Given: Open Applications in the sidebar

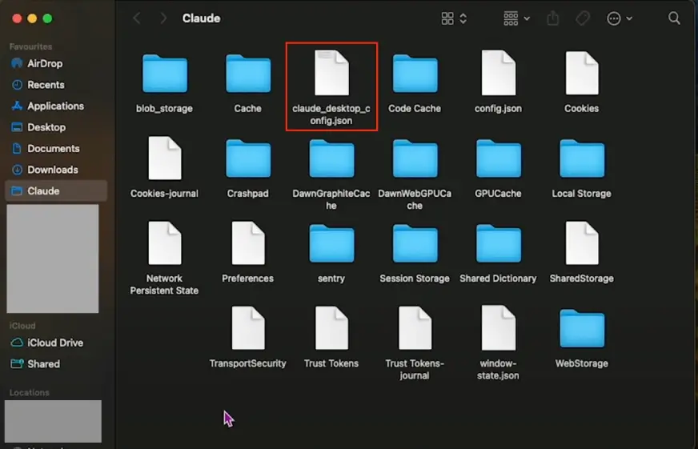Looking at the screenshot, I should (55, 106).
